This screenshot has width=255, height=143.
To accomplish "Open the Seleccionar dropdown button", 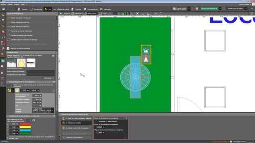I will [49, 78].
